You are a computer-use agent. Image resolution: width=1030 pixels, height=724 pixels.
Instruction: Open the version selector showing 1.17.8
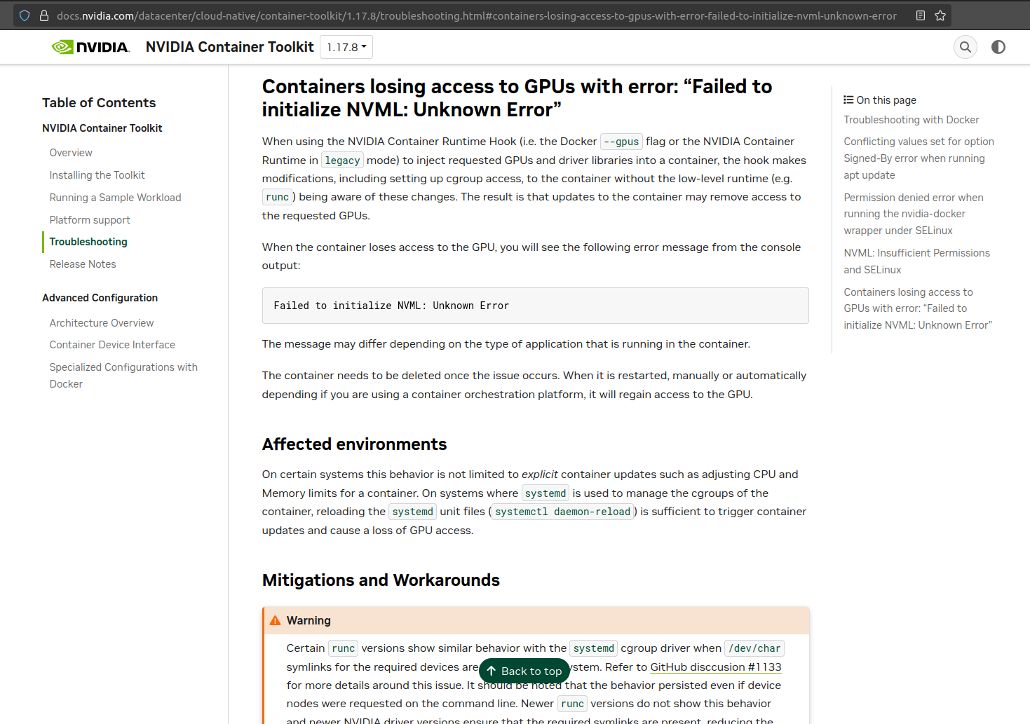pyautogui.click(x=346, y=46)
